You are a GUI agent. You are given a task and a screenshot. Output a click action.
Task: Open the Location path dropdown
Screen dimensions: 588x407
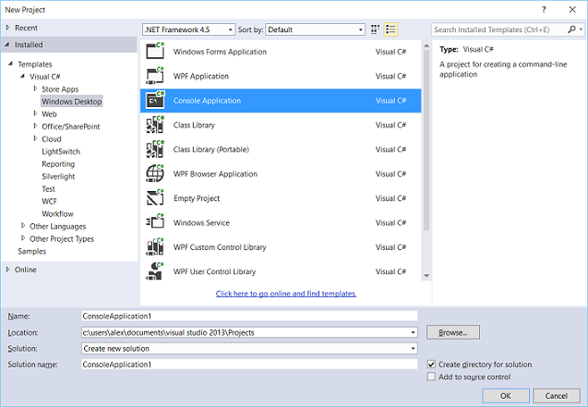click(413, 332)
